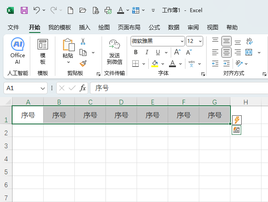
Task: Toggle underline formatting
Action: pyautogui.click(x=158, y=52)
